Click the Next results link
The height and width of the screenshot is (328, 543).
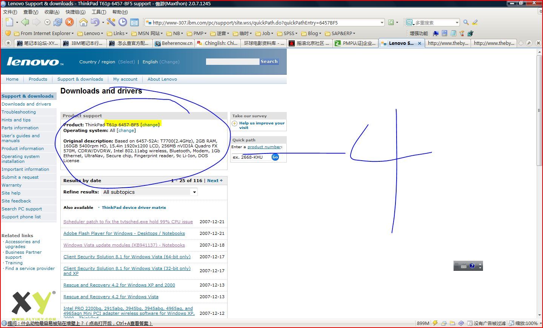(215, 181)
